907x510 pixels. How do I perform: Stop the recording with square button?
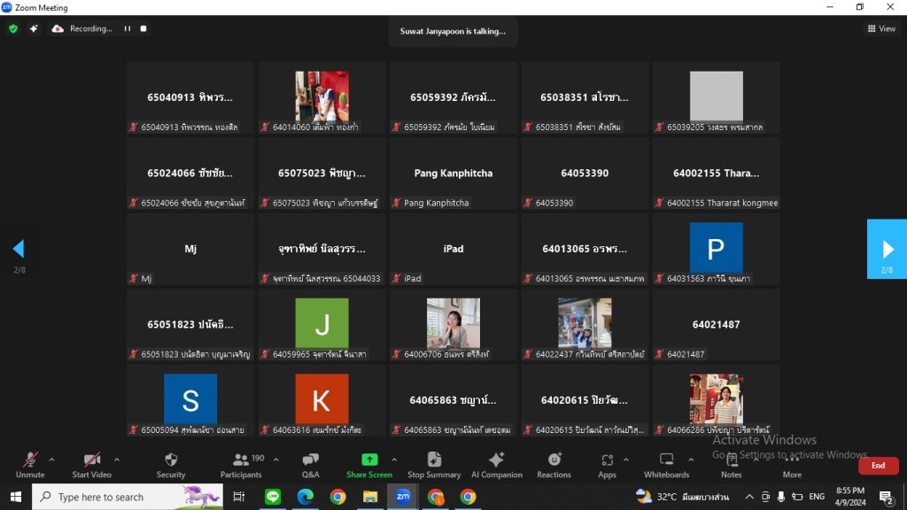coord(143,28)
